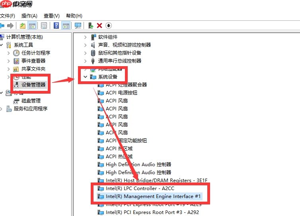Select 设备管理器 in the left tree
This screenshot has height=216, width=300.
[33, 85]
